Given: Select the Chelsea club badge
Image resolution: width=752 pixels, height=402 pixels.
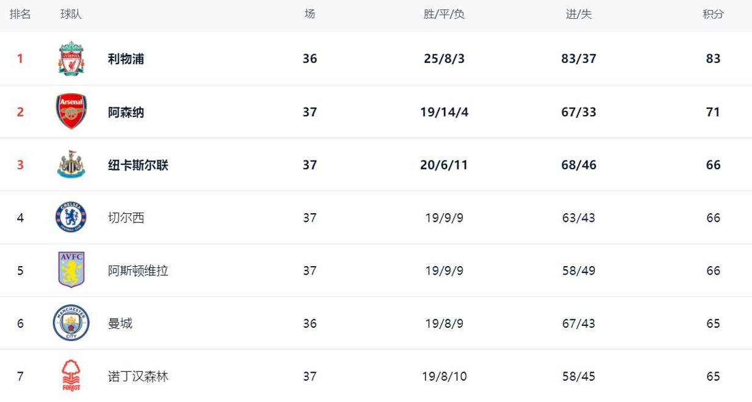Looking at the screenshot, I should coord(71,217).
